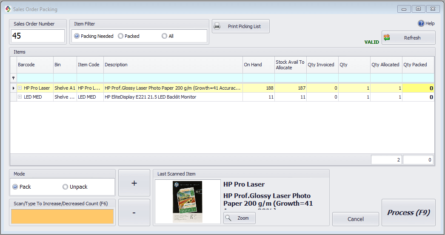Click Process (F9) button

tap(408, 212)
